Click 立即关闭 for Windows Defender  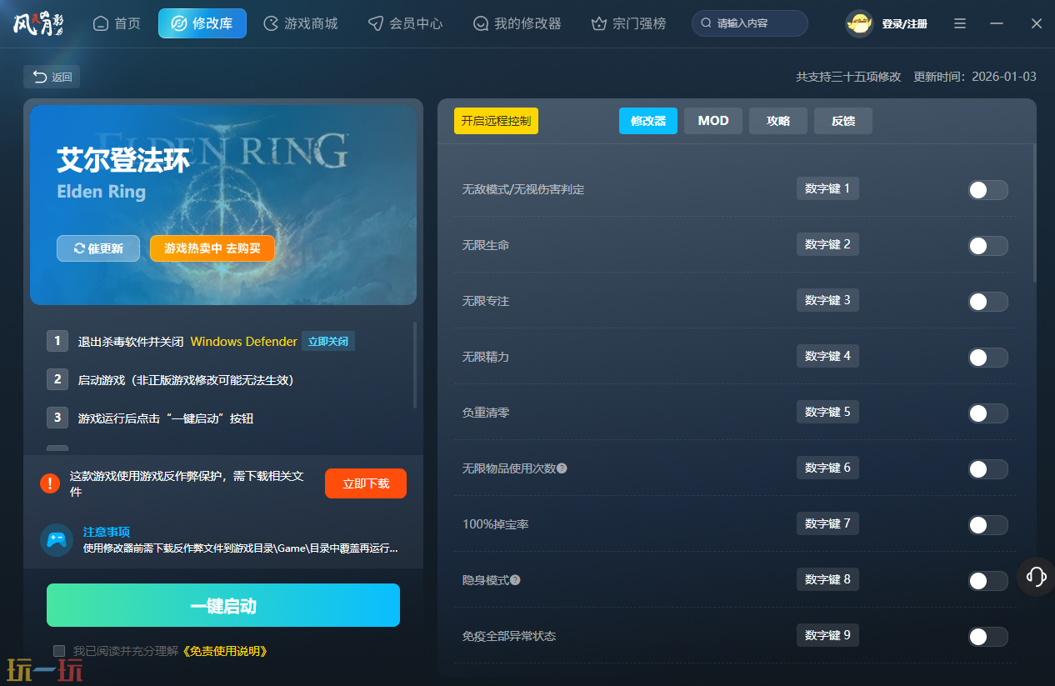(328, 341)
